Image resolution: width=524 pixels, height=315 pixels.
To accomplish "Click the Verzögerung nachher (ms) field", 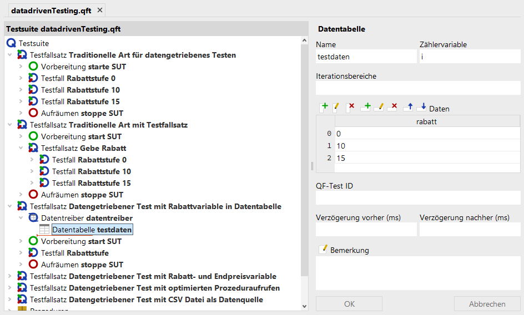I will [470, 230].
